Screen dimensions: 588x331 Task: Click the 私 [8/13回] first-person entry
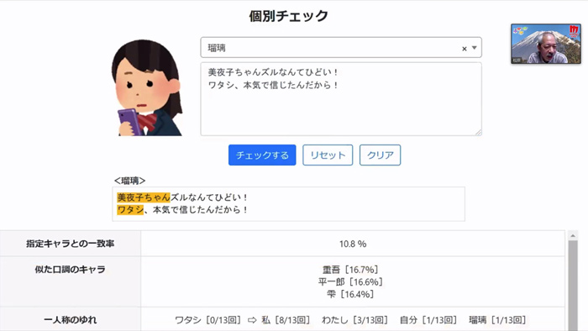(x=286, y=320)
